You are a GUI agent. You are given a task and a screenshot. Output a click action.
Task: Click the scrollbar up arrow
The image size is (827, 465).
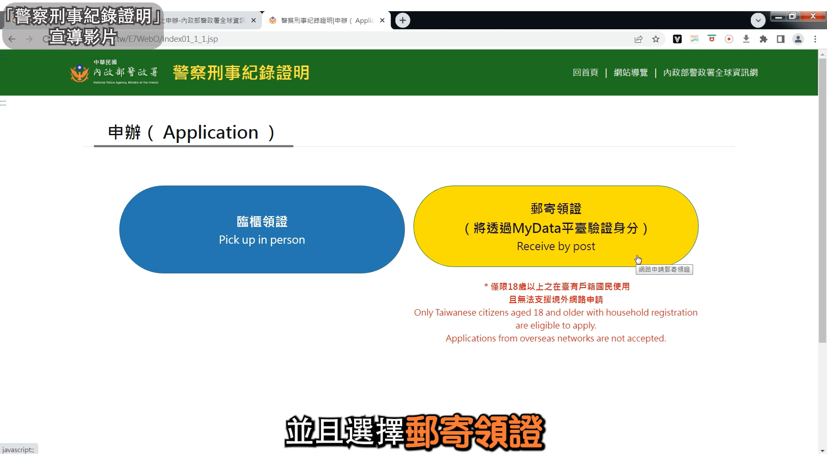[x=822, y=54]
